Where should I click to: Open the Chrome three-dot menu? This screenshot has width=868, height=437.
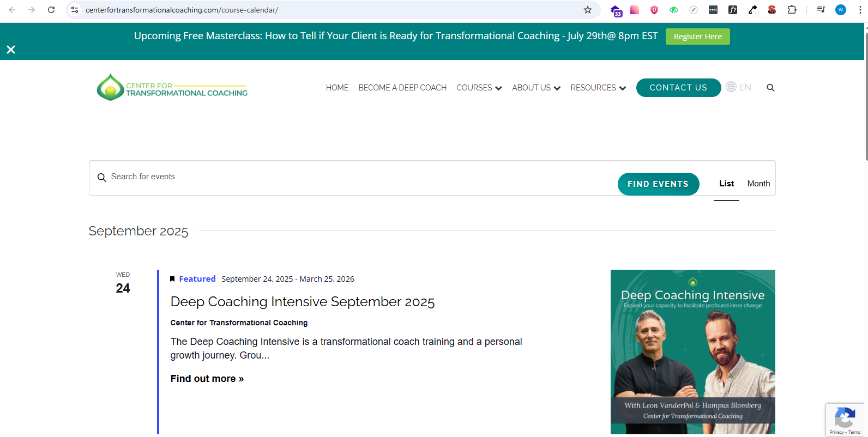click(x=860, y=10)
